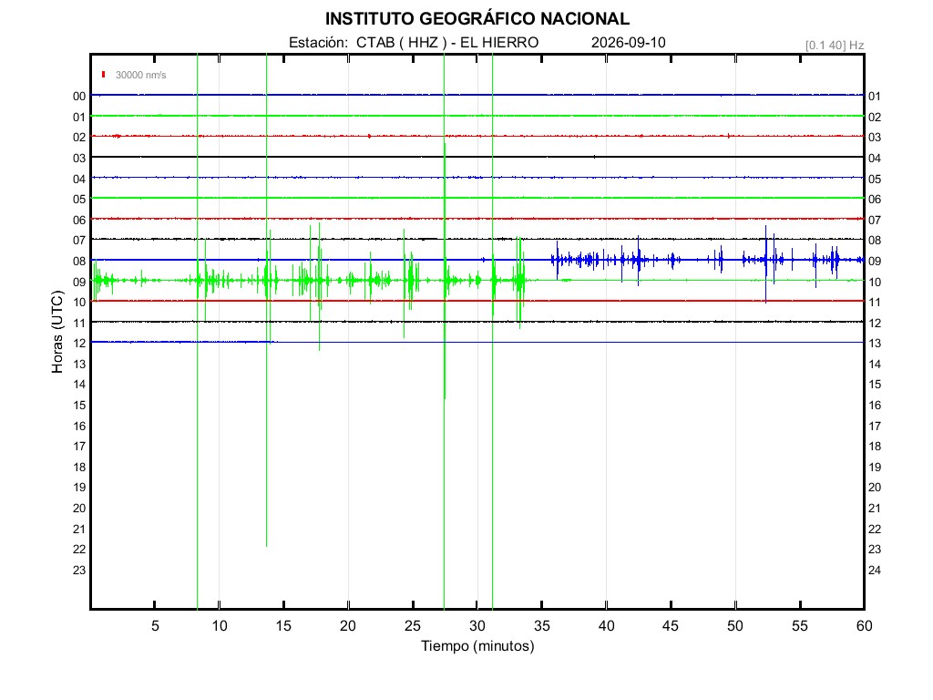Click the red trace at hour 02
933x700 pixels.
tap(477, 137)
